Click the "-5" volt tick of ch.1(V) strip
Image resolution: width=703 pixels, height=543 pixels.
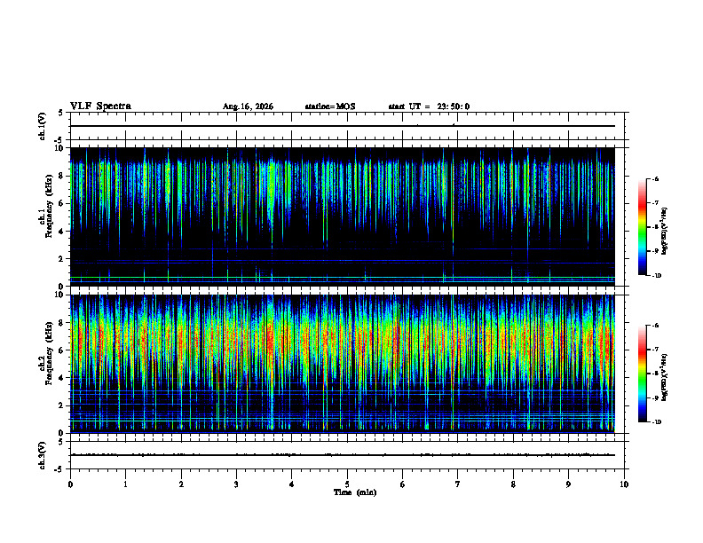point(59,140)
